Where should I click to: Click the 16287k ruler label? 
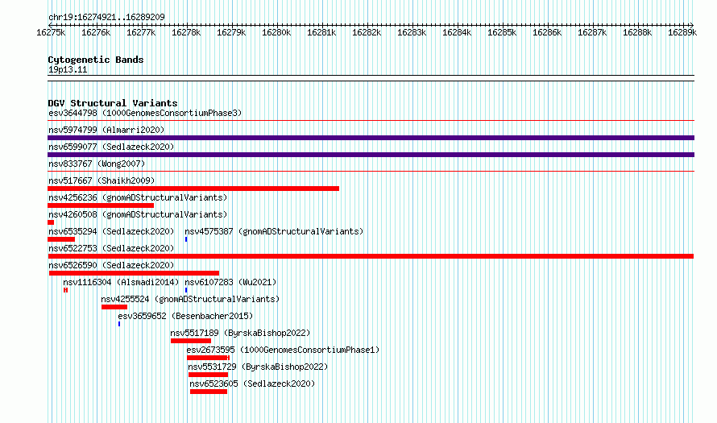(x=592, y=32)
